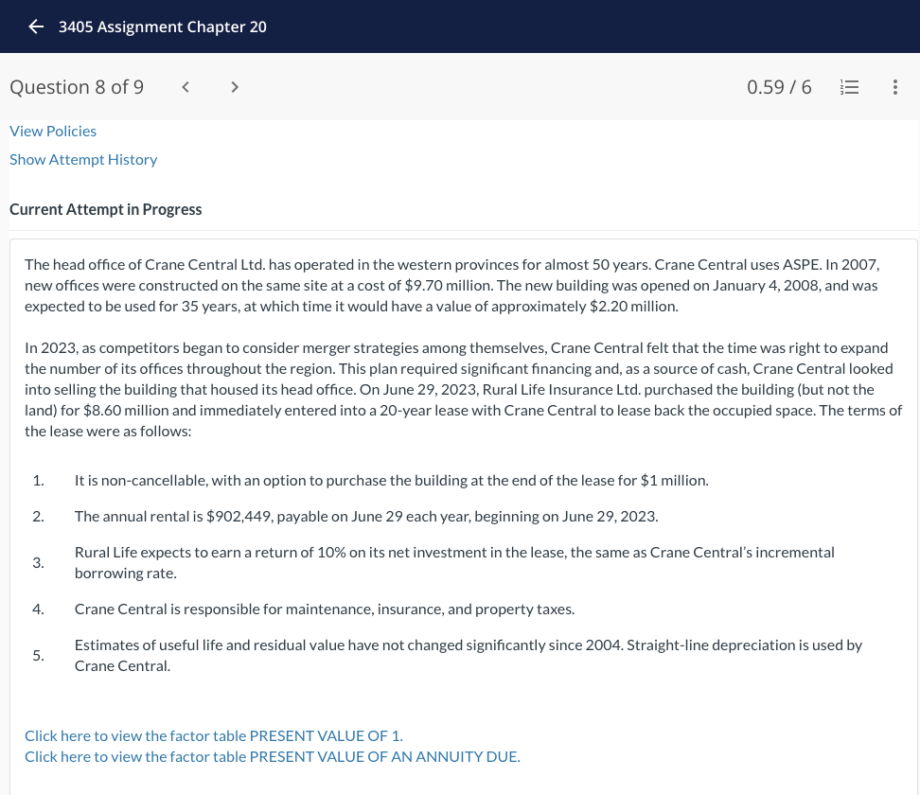This screenshot has width=920, height=795.
Task: Open PRESENT VALUE OF AN ANNUITY DUE table
Action: [272, 756]
